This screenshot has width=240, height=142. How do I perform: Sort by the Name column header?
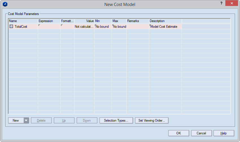(x=23, y=21)
